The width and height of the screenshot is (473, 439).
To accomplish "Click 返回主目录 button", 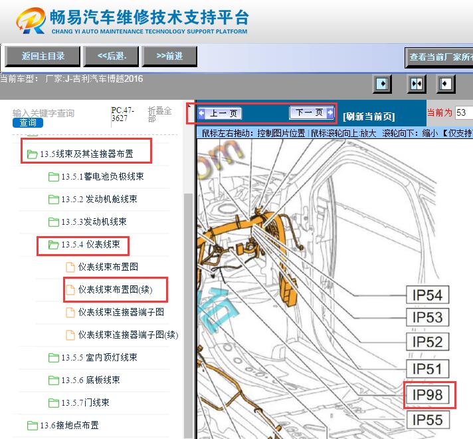I will 43,56.
